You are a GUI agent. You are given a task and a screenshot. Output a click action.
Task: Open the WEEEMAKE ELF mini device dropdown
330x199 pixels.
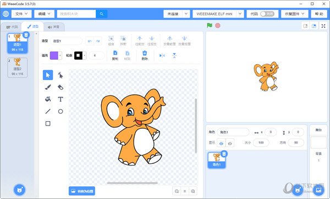click(218, 14)
